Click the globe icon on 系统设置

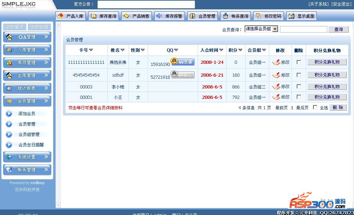[9, 157]
